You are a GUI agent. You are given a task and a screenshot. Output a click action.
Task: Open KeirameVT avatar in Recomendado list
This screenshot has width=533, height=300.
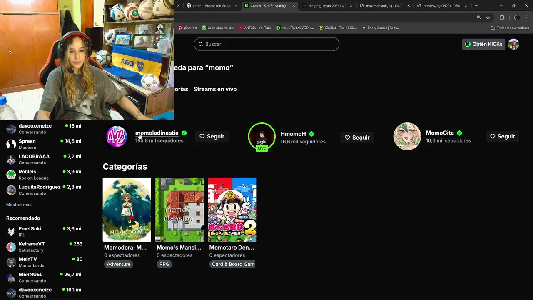11,247
